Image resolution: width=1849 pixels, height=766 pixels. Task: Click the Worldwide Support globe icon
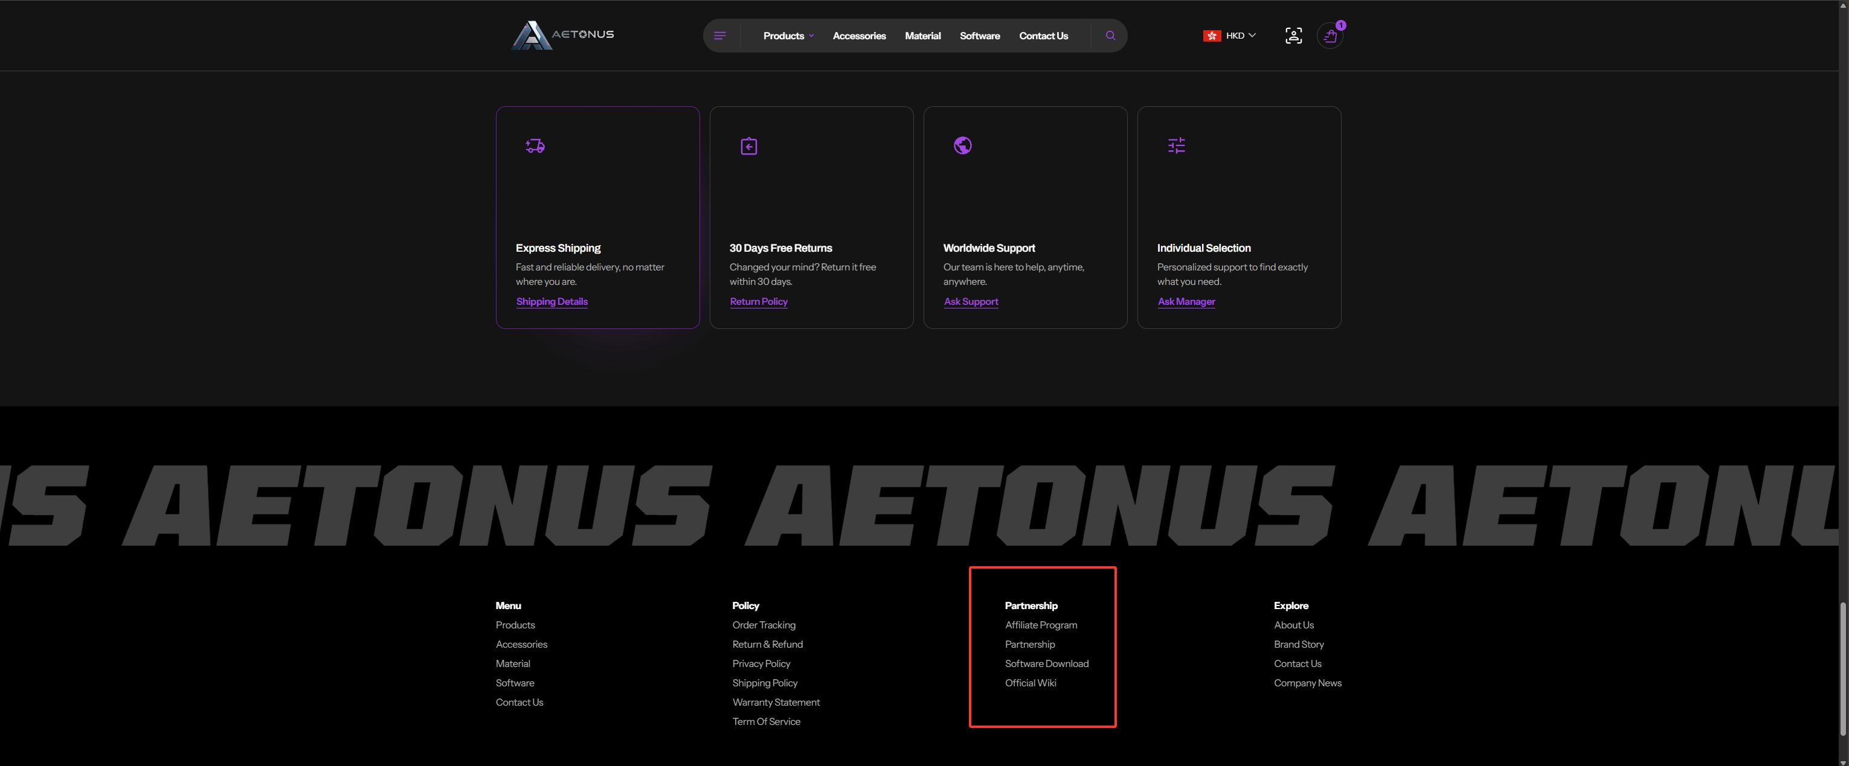[x=962, y=145]
